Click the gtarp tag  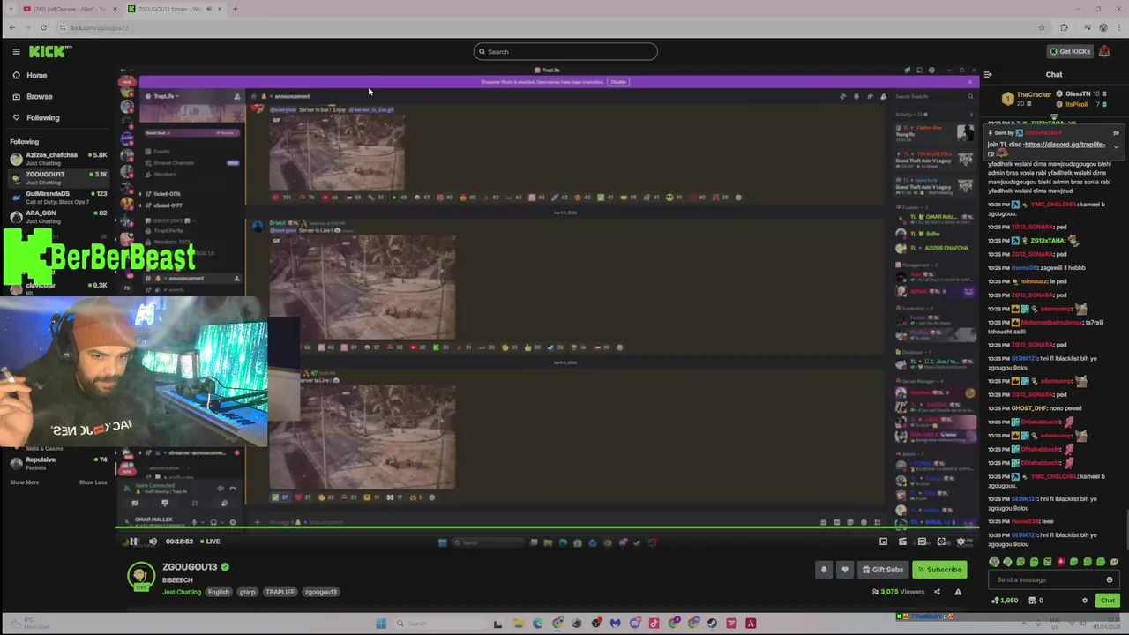(248, 592)
